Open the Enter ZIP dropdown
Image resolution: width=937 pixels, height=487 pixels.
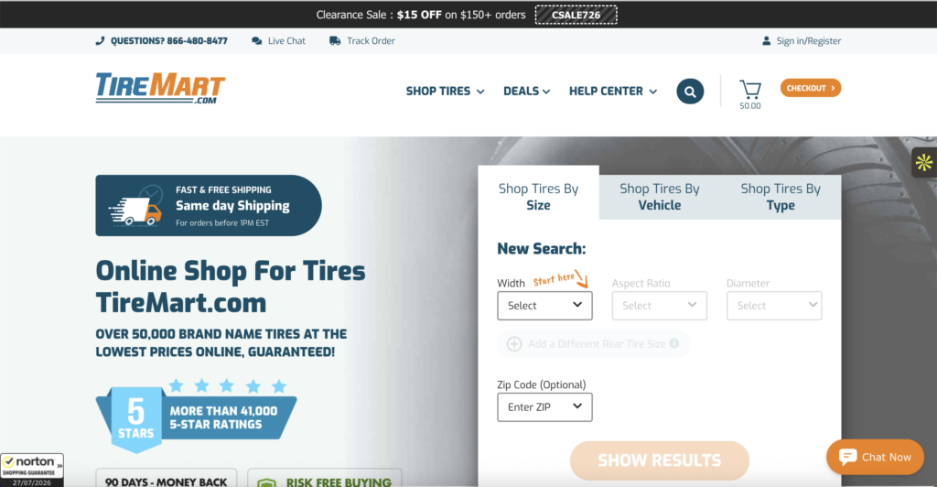click(x=544, y=407)
